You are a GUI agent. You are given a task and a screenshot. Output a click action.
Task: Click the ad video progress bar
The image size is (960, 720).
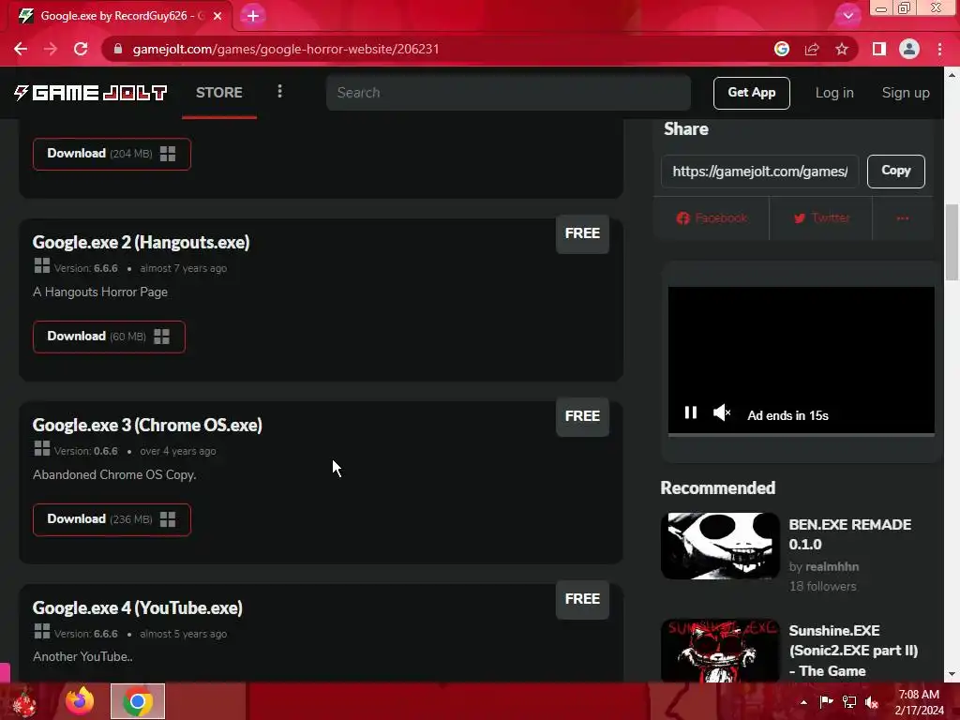(x=801, y=434)
